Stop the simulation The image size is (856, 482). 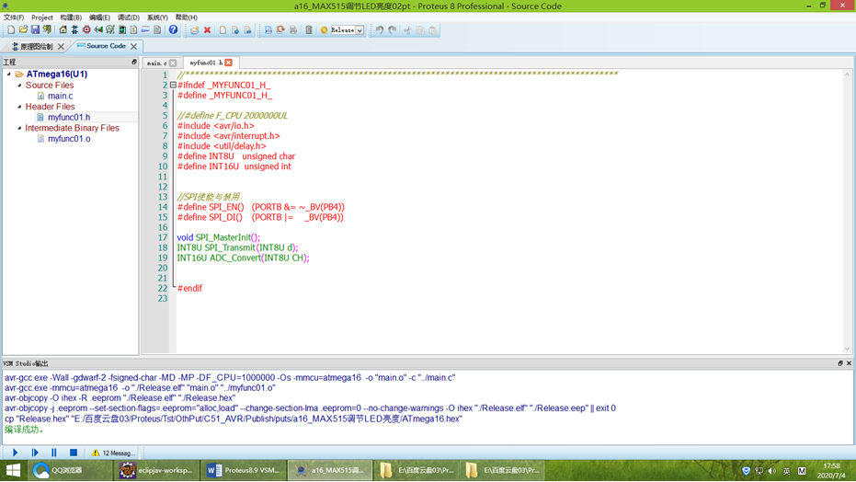74,453
